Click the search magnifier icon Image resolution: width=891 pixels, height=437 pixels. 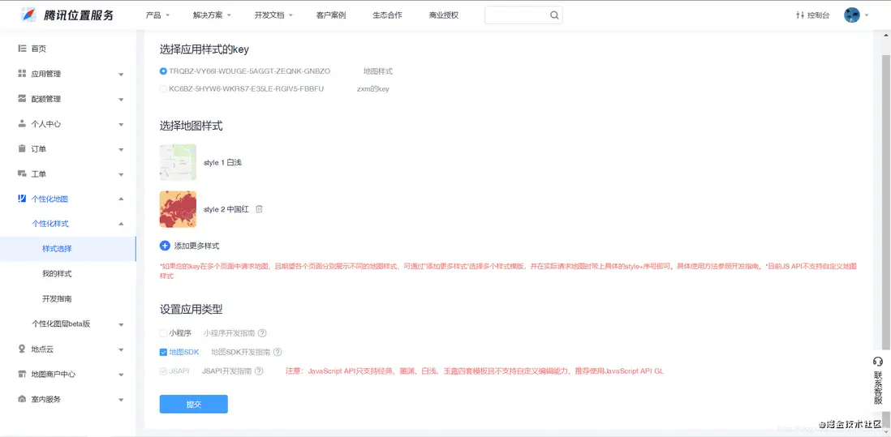554,15
